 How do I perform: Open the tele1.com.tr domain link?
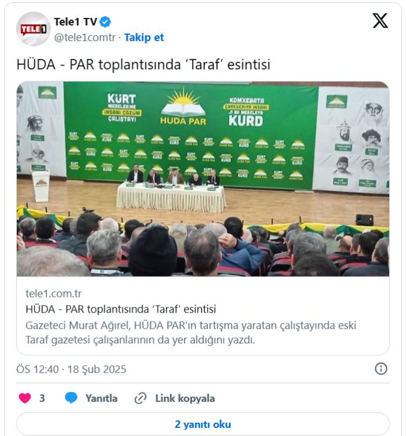pos(54,293)
